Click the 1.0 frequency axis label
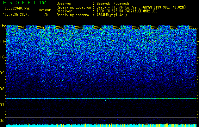199x127 pixels. (x=3, y=57)
